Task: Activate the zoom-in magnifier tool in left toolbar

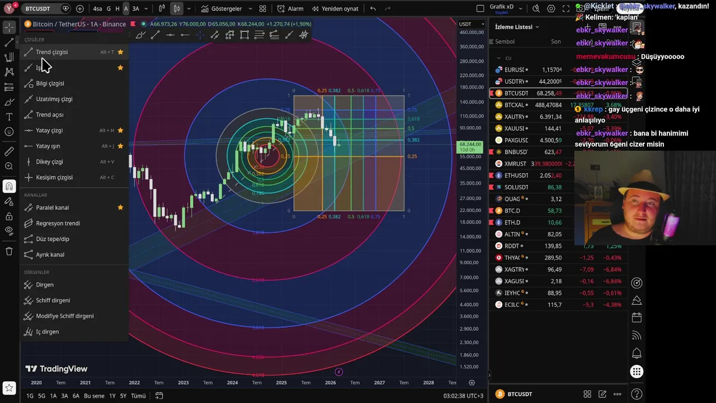Action: coord(9,166)
